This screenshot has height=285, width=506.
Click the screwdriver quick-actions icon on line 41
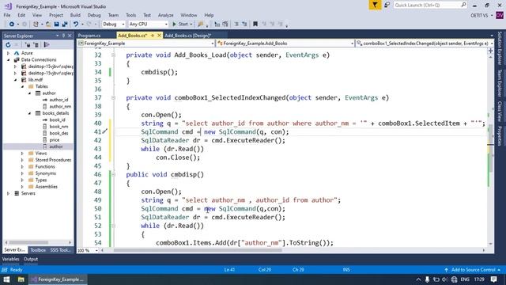pos(105,131)
